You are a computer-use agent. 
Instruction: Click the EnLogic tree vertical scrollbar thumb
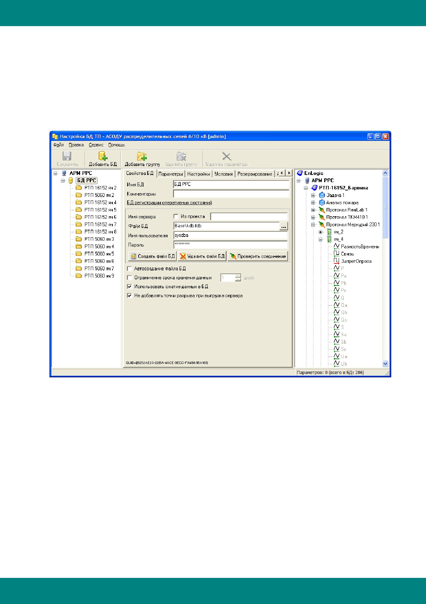pyautogui.click(x=385, y=207)
